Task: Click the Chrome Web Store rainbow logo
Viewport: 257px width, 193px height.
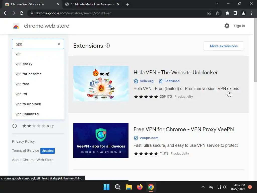Action: (x=16, y=26)
